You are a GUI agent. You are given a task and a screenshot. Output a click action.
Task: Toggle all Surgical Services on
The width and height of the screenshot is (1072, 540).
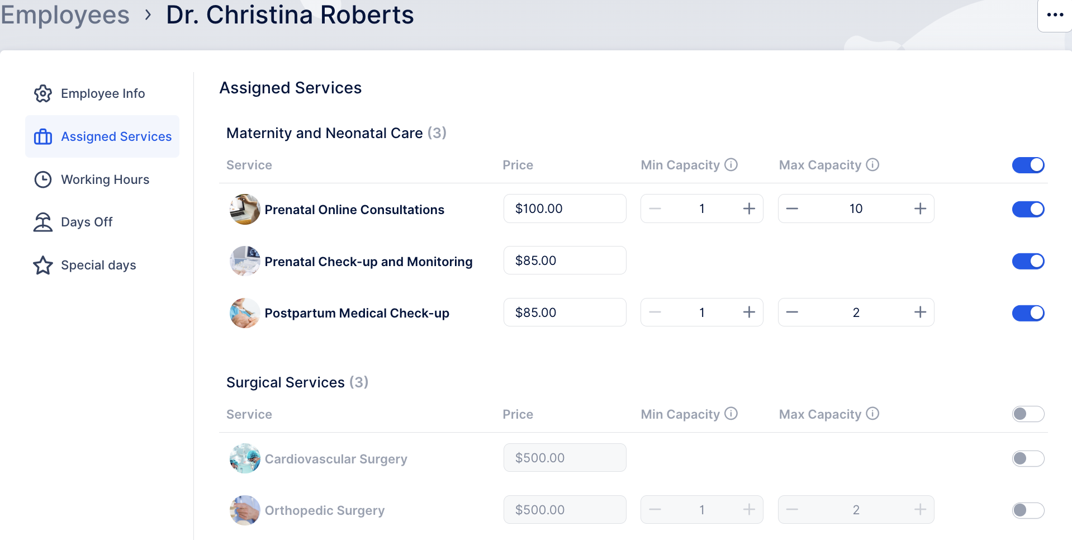[1028, 414]
